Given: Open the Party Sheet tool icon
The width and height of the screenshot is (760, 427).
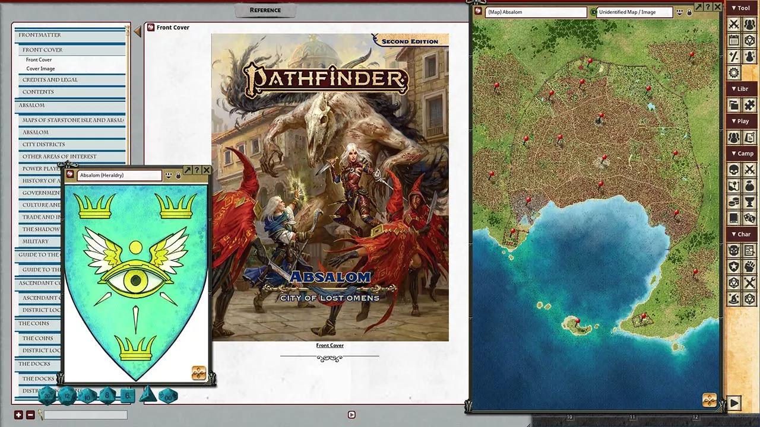Looking at the screenshot, I should [750, 24].
